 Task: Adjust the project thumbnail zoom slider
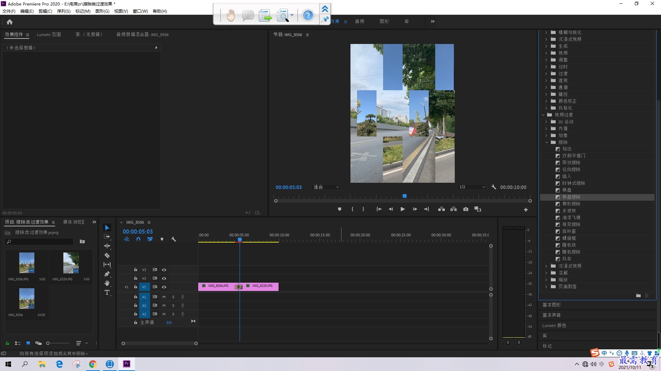[58, 343]
